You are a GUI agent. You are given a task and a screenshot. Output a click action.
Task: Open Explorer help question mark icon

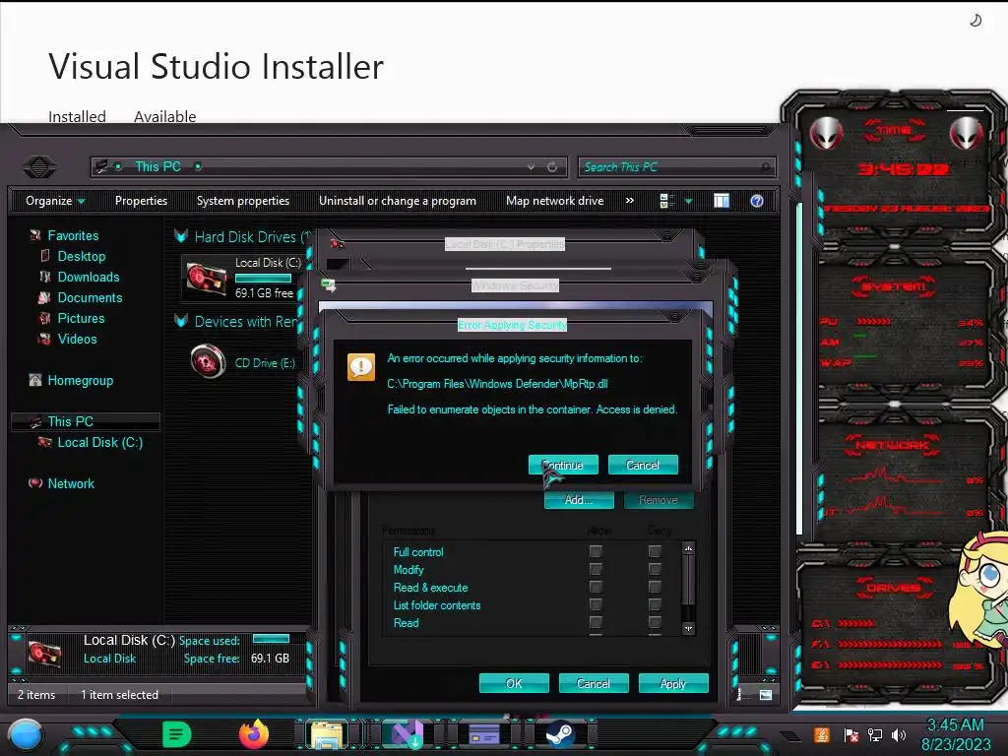[757, 201]
